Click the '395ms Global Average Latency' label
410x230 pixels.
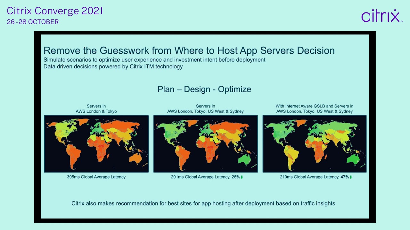pyautogui.click(x=96, y=177)
